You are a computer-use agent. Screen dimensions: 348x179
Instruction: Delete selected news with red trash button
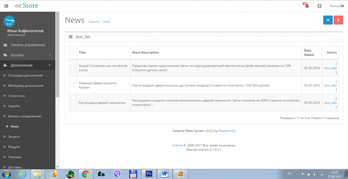338,20
